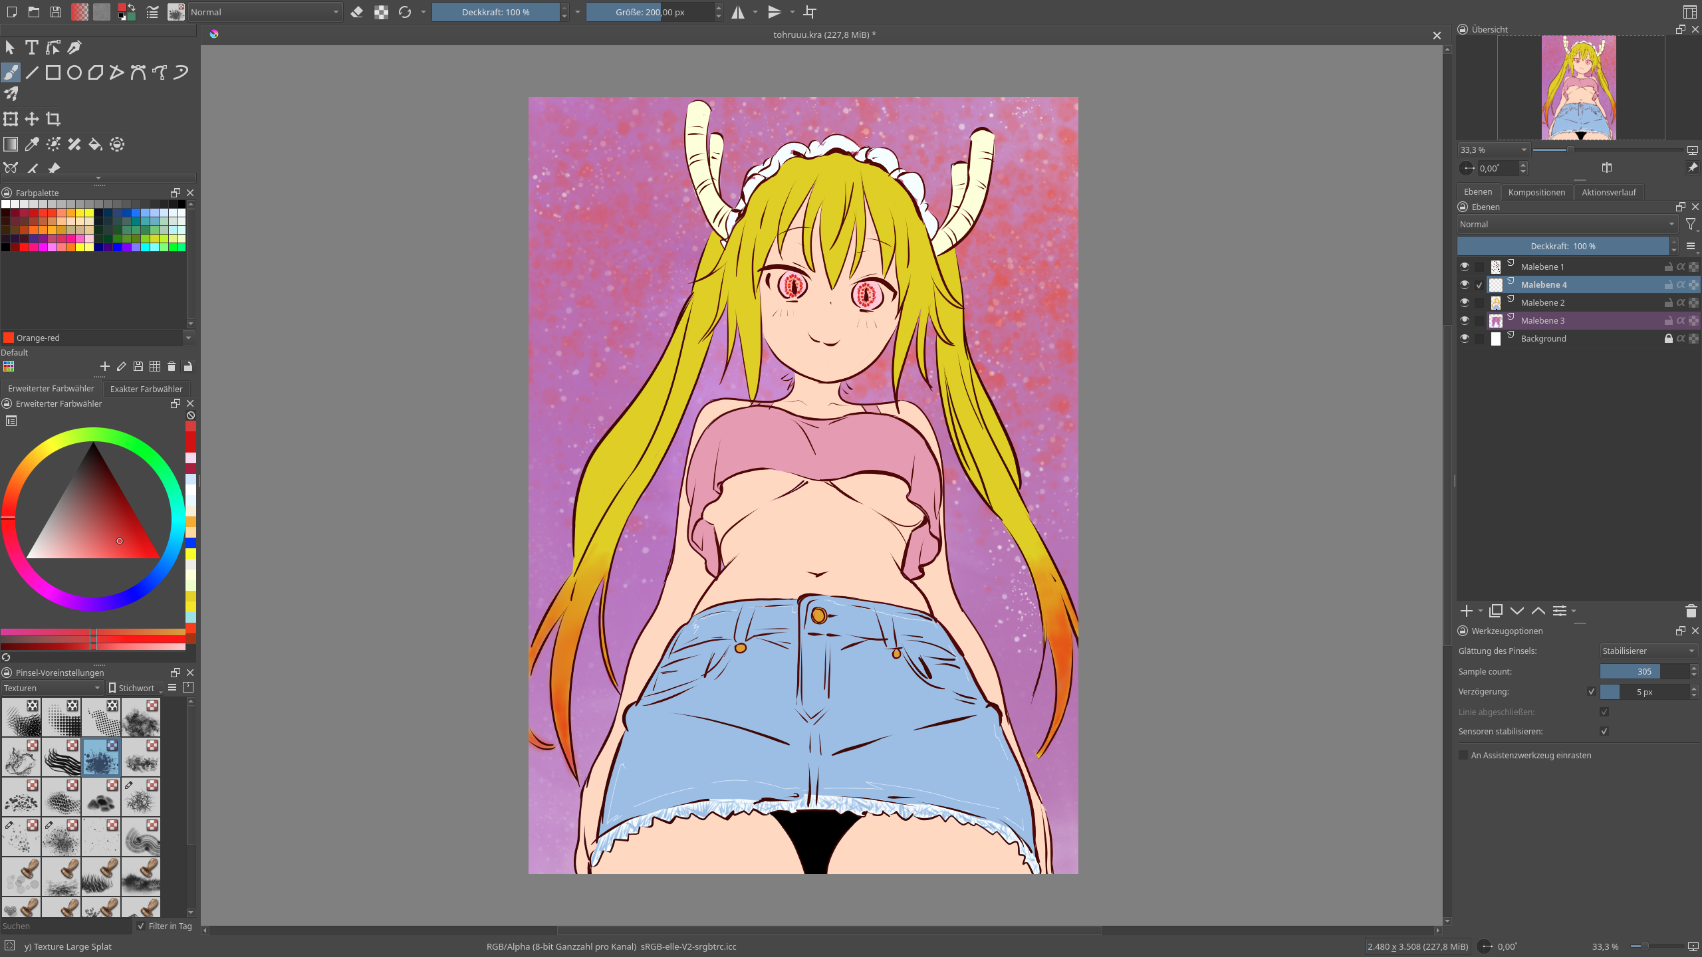Click the Suchen brush search field
The image size is (1702, 957).
(66, 926)
